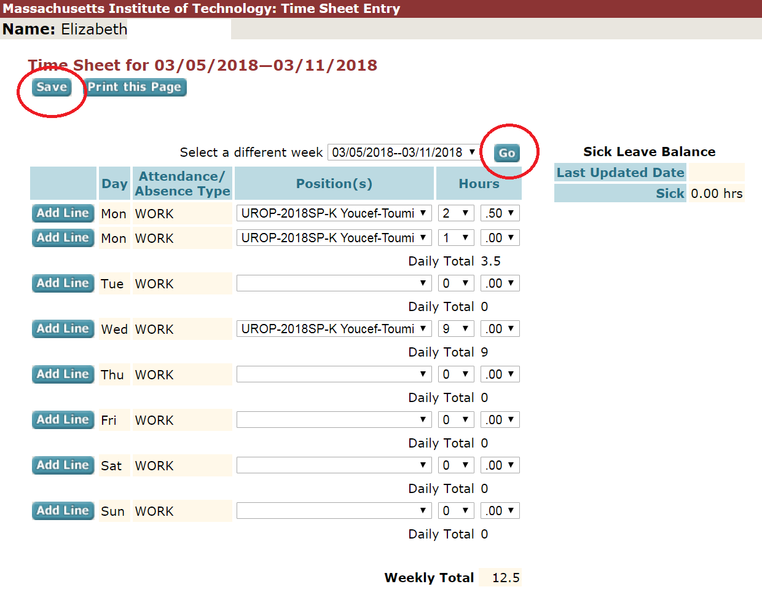Expand the Friday position dropdown
Viewport: 762px width, 592px height.
coord(334,420)
